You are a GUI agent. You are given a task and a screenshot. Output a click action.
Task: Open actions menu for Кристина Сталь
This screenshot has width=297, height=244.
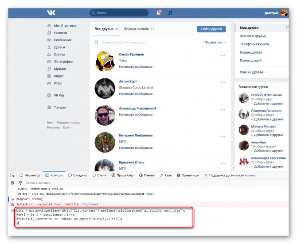point(223,163)
